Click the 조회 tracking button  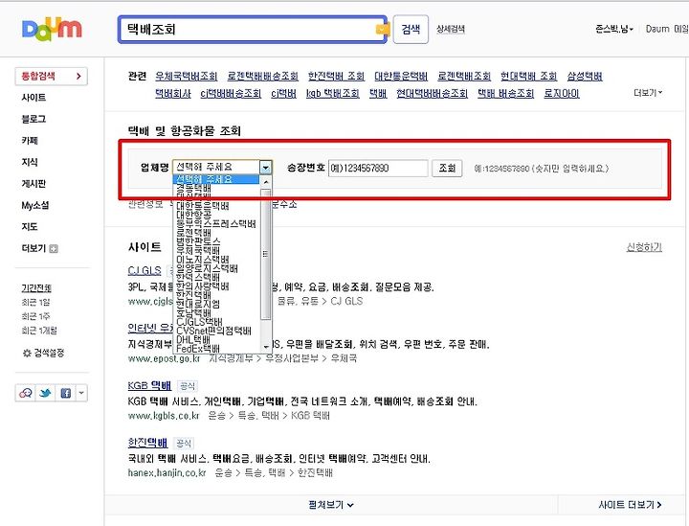447,168
